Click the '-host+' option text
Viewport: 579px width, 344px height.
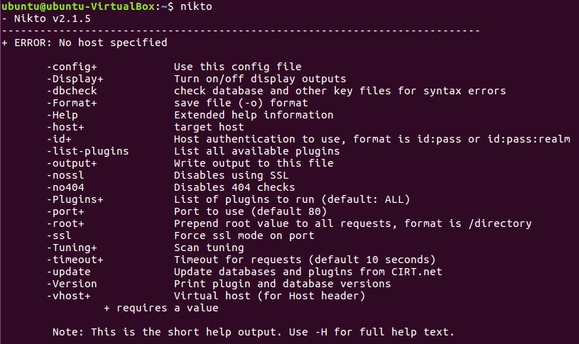pos(65,127)
